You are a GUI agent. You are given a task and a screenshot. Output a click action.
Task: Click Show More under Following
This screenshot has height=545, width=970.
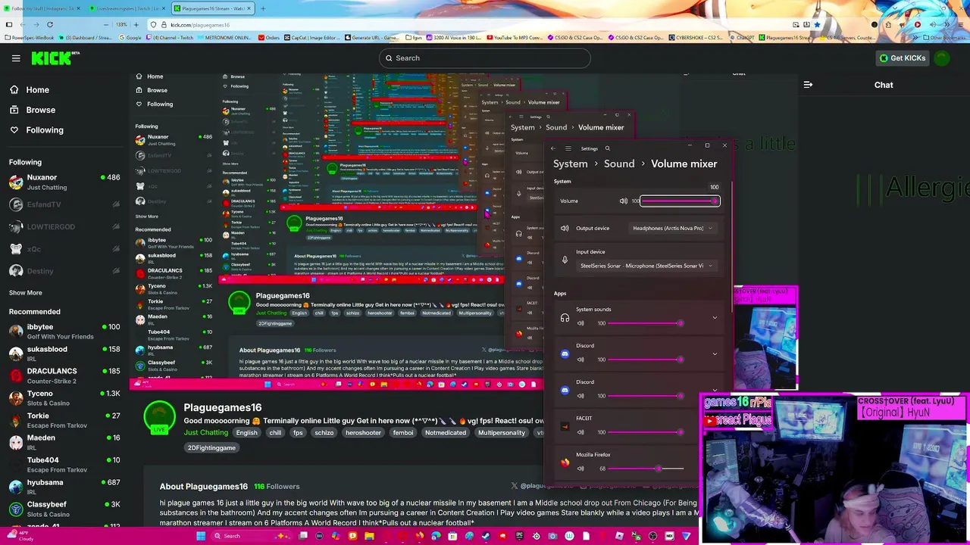click(25, 293)
